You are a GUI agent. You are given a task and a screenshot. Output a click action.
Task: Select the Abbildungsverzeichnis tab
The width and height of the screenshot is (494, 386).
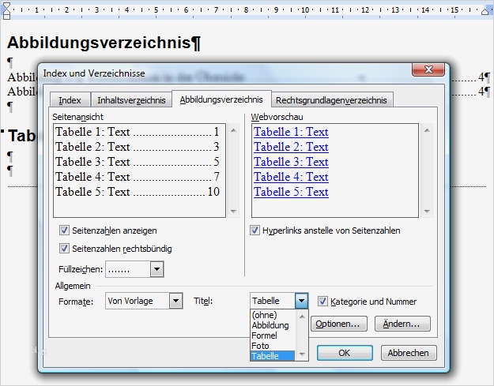pyautogui.click(x=221, y=99)
